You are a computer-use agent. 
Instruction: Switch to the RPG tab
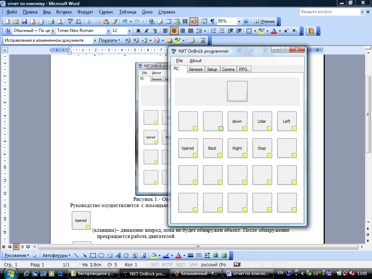(243, 69)
